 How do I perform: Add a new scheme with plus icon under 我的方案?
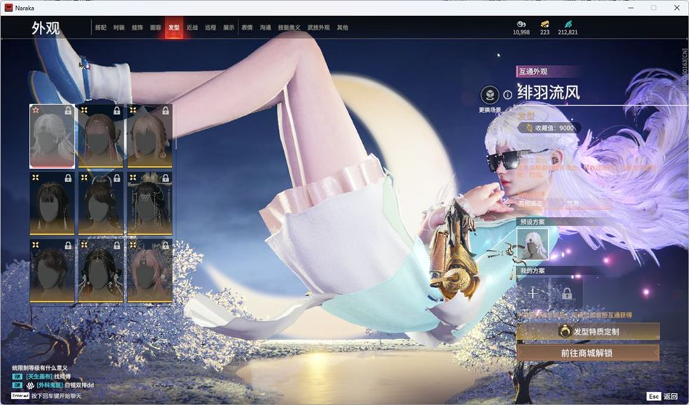[533, 293]
